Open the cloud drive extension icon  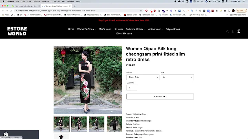point(217,11)
